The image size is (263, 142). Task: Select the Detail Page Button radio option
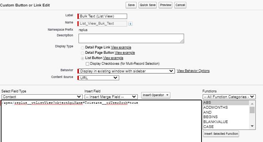(82, 53)
